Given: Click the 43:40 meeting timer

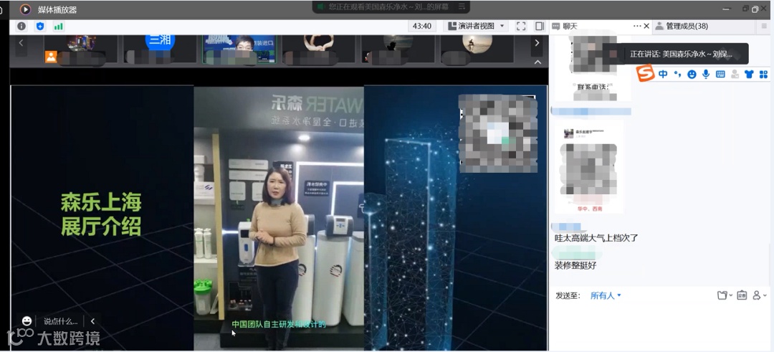Looking at the screenshot, I should 422,26.
